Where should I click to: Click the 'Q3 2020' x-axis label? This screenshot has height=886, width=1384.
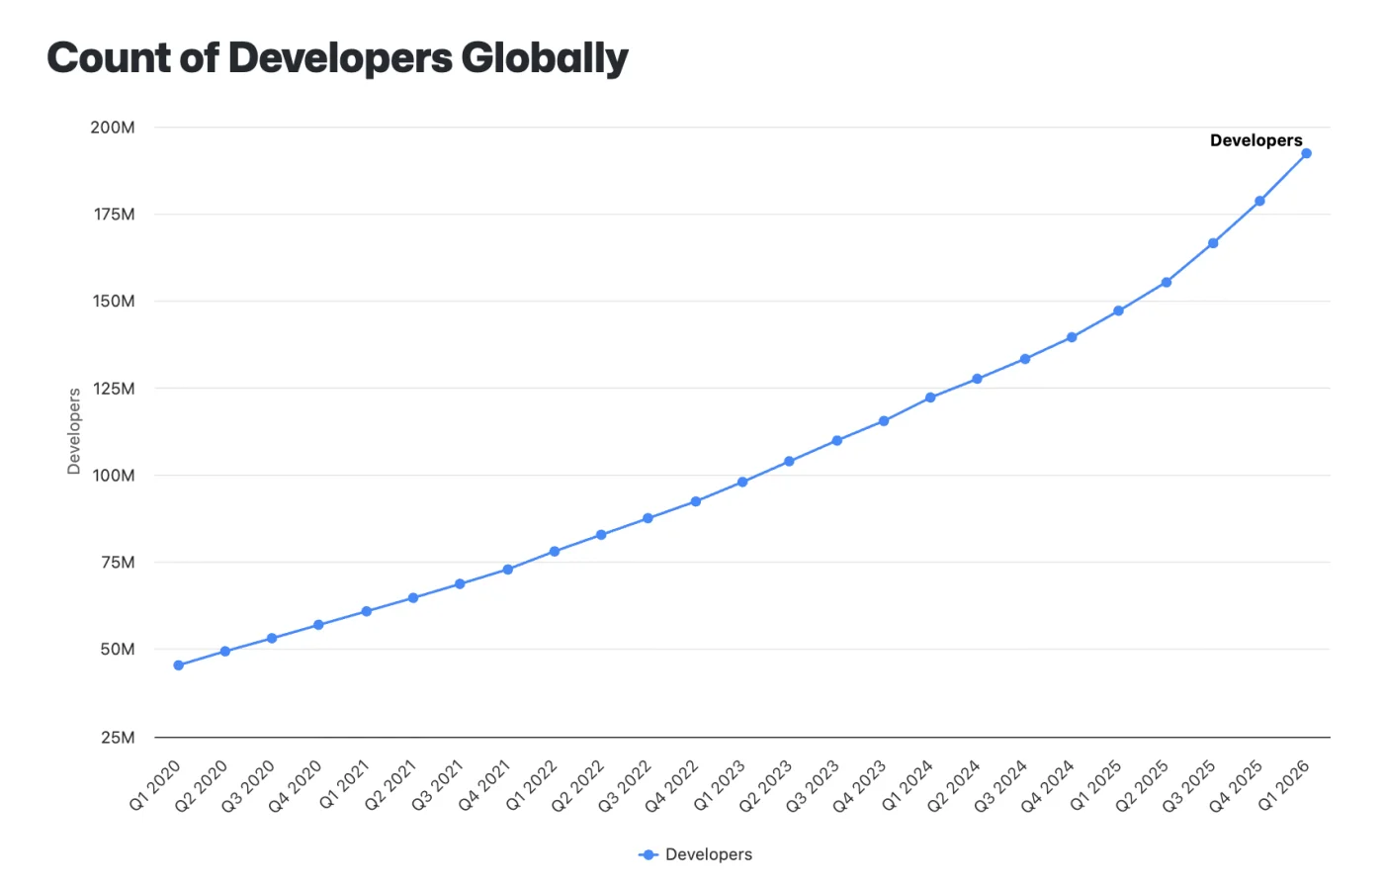[249, 786]
